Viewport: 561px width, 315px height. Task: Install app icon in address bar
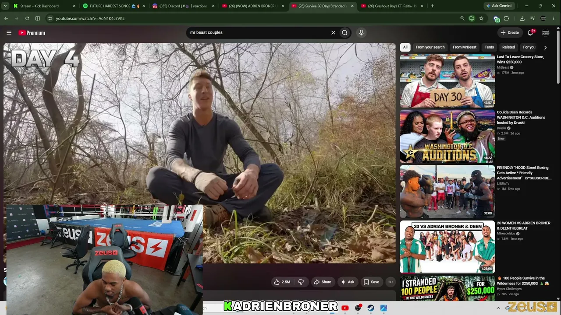472,18
